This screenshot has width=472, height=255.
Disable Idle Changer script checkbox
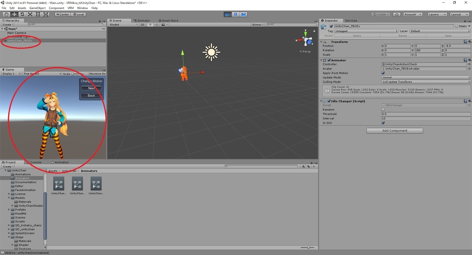pos(329,101)
